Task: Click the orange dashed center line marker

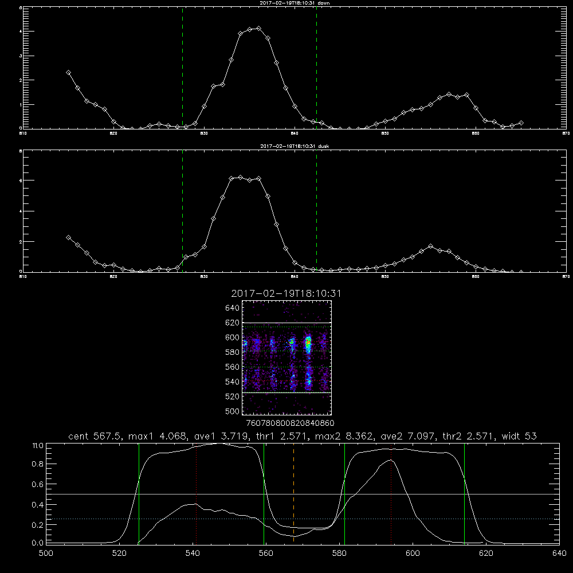Action: [x=293, y=493]
